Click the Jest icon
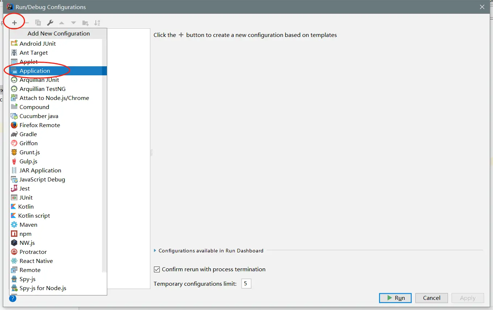Screen dimensions: 493x310 point(14,188)
